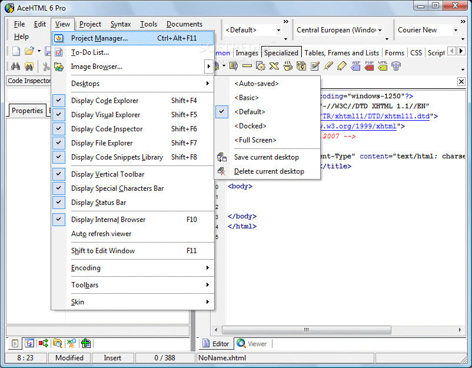Open the <Default> desktop dropdown in toolbar

tap(278, 30)
